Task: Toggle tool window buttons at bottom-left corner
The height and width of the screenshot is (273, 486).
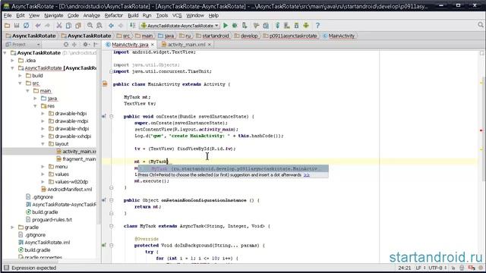Action: [6, 268]
